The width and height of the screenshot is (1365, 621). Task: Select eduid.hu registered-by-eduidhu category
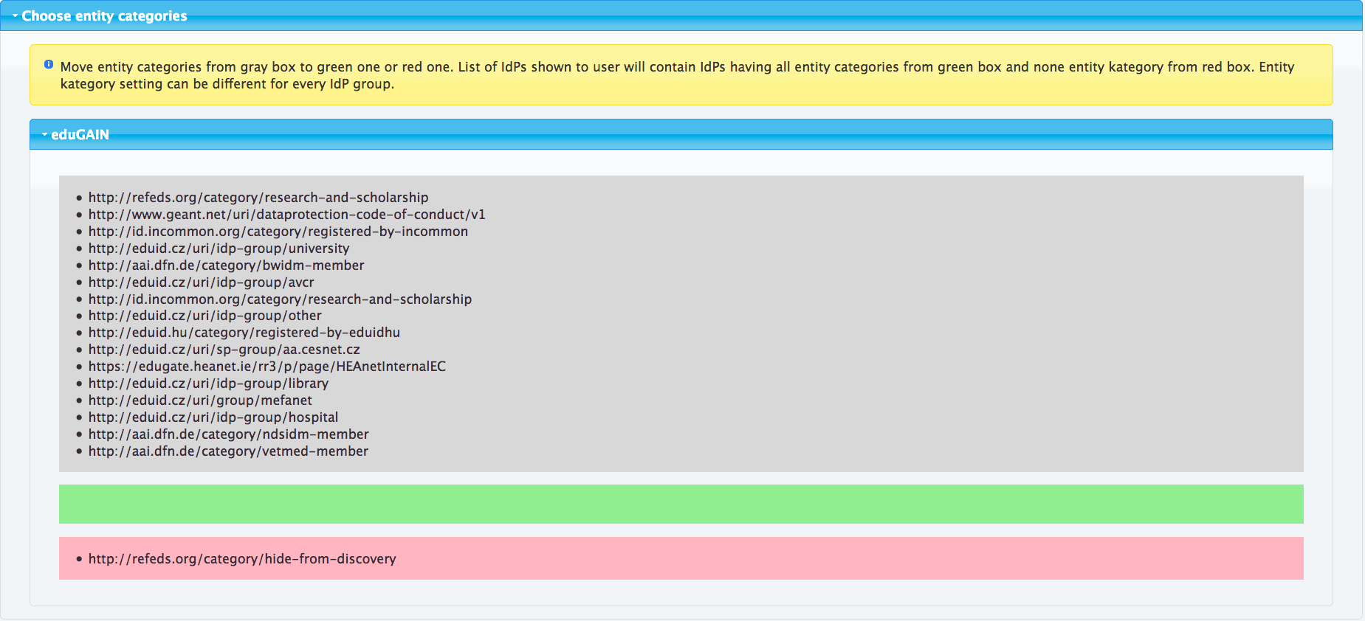244,333
